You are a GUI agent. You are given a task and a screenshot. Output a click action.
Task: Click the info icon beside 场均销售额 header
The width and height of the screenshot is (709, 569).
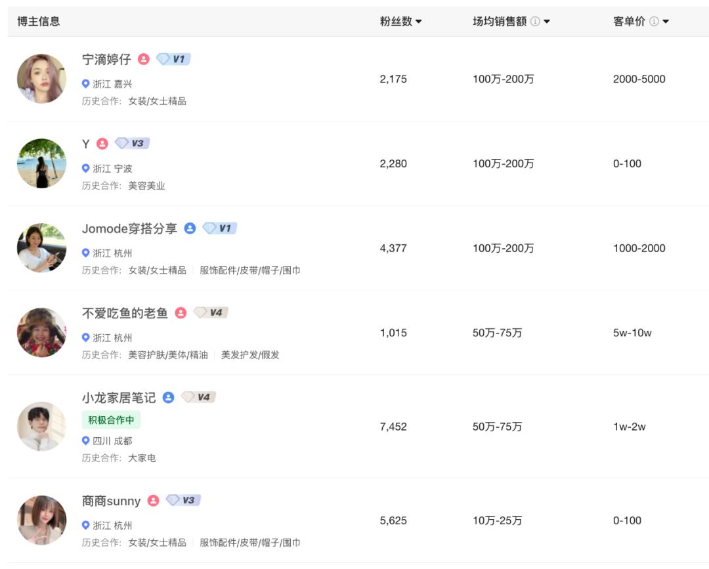click(537, 21)
